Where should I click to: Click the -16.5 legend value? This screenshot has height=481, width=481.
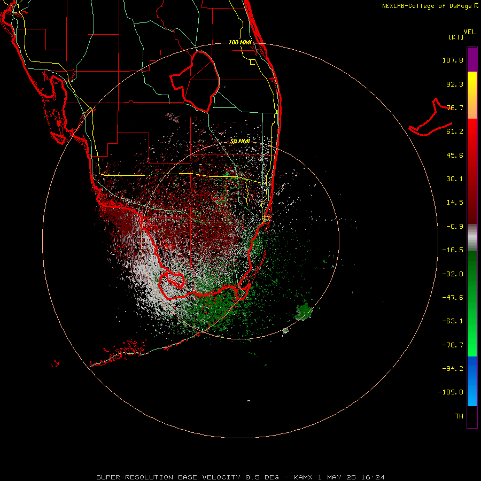453,250
